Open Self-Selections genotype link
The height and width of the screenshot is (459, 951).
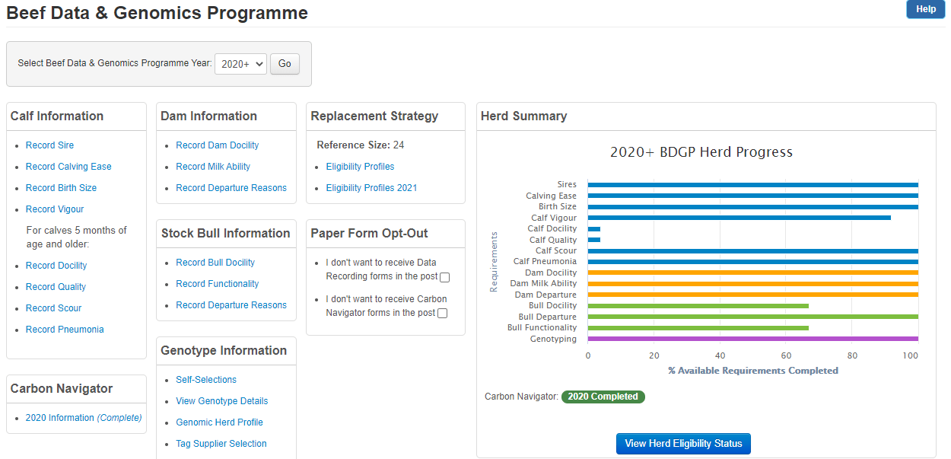(206, 380)
